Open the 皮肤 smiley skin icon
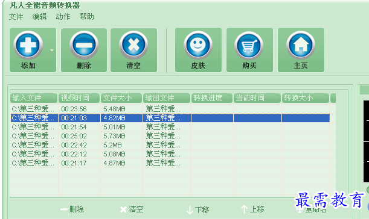 point(198,45)
